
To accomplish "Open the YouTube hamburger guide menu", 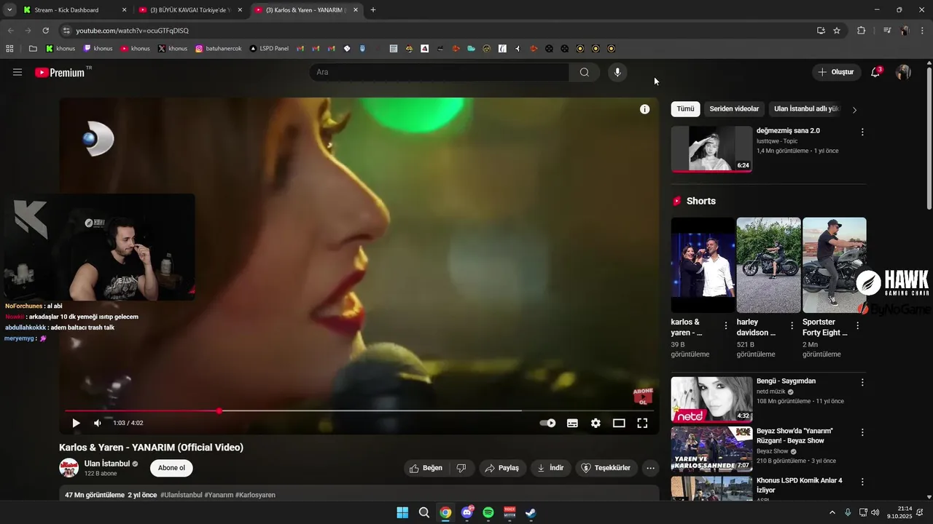I will 17,72.
